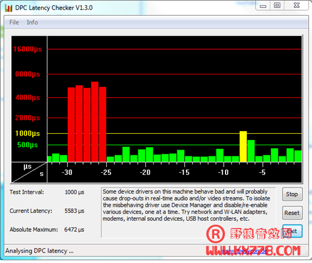Click the yellow 1000µs axis label
Viewport: 312px width, 263px height.
tap(28, 133)
